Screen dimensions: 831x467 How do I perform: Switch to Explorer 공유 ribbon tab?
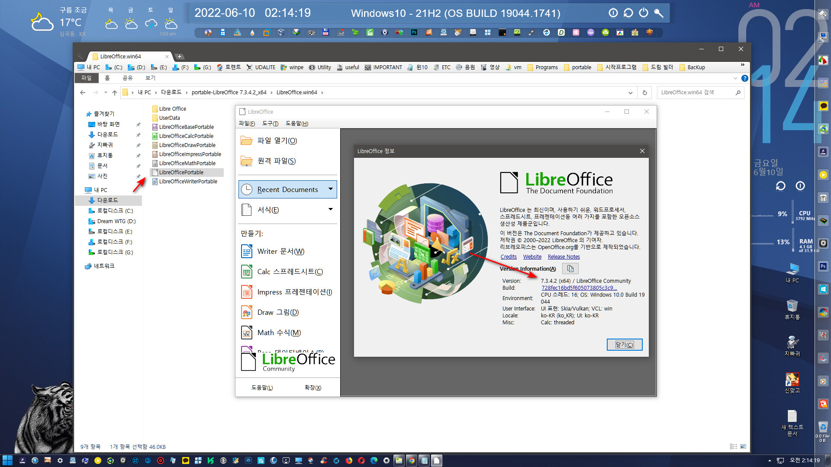click(x=127, y=78)
